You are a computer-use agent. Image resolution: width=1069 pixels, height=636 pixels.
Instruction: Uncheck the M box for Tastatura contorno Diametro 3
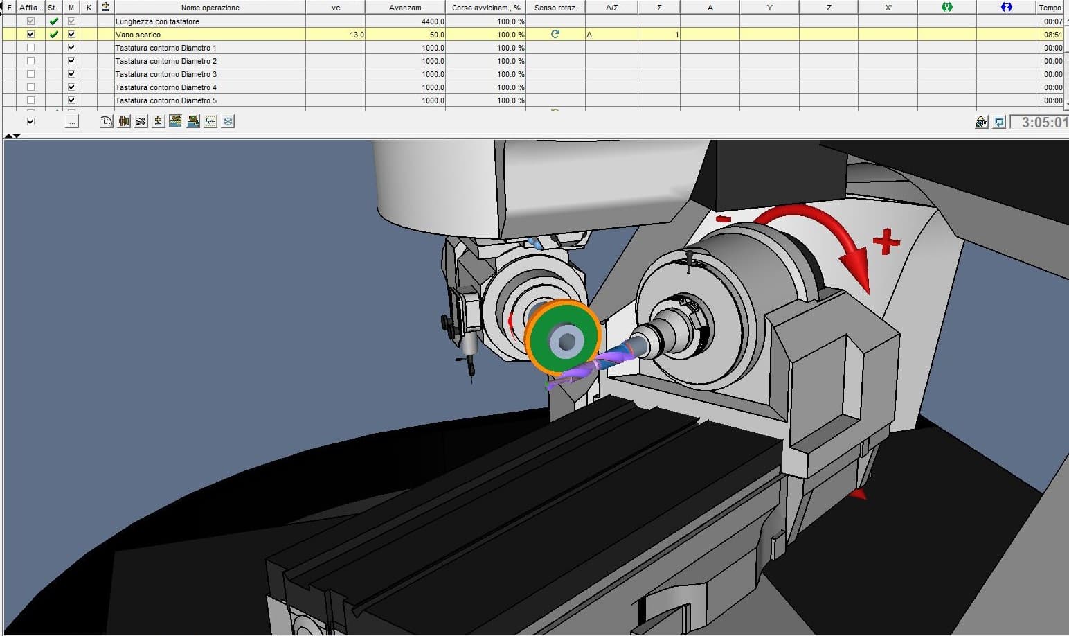click(71, 74)
